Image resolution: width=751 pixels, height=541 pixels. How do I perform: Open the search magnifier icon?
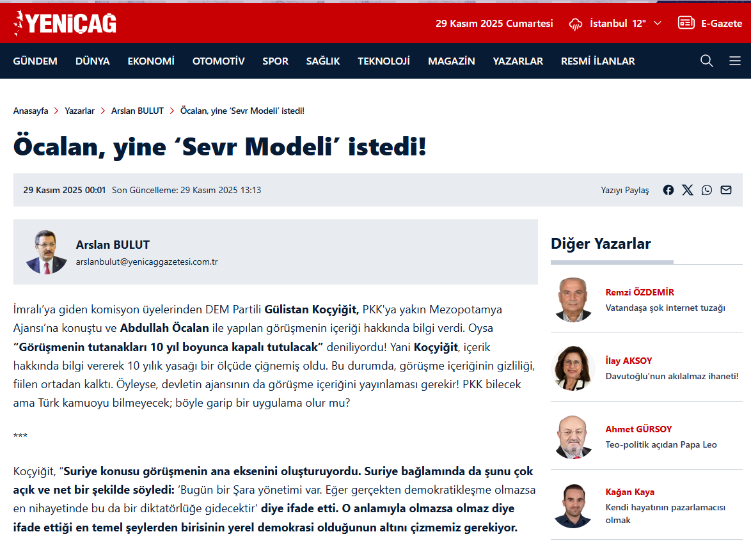point(707,61)
